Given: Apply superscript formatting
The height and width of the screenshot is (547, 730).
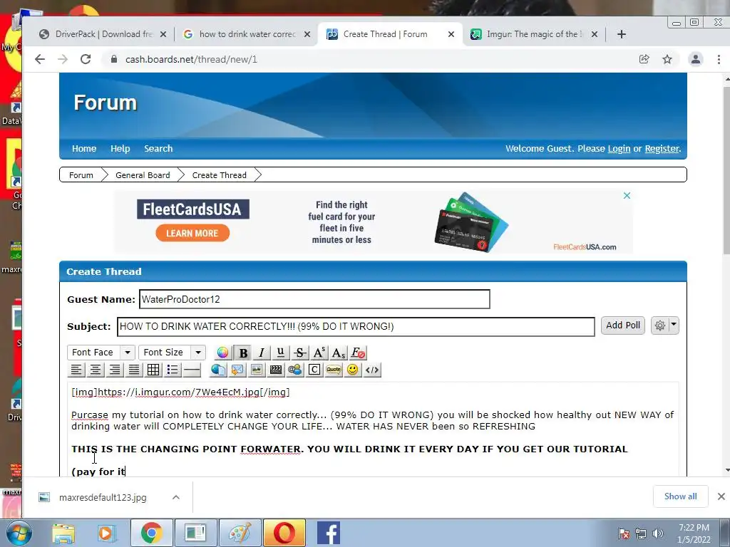Looking at the screenshot, I should coord(319,353).
